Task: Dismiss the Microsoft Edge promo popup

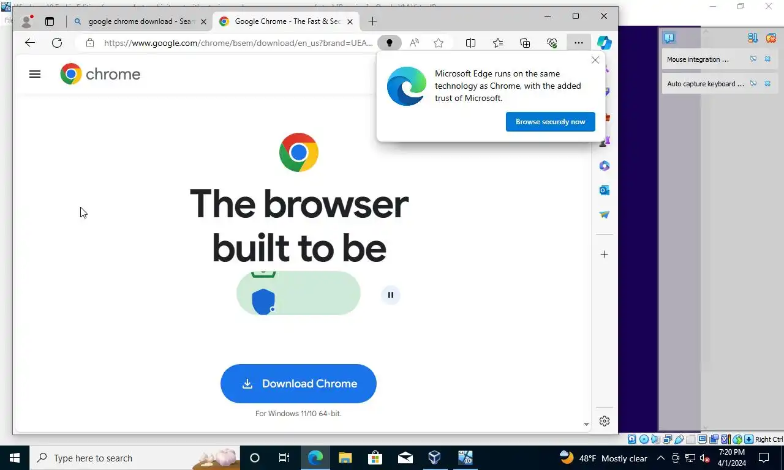Action: click(595, 60)
